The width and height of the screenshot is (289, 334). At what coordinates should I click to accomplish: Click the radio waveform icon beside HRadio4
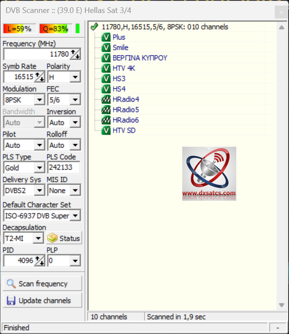point(106,99)
